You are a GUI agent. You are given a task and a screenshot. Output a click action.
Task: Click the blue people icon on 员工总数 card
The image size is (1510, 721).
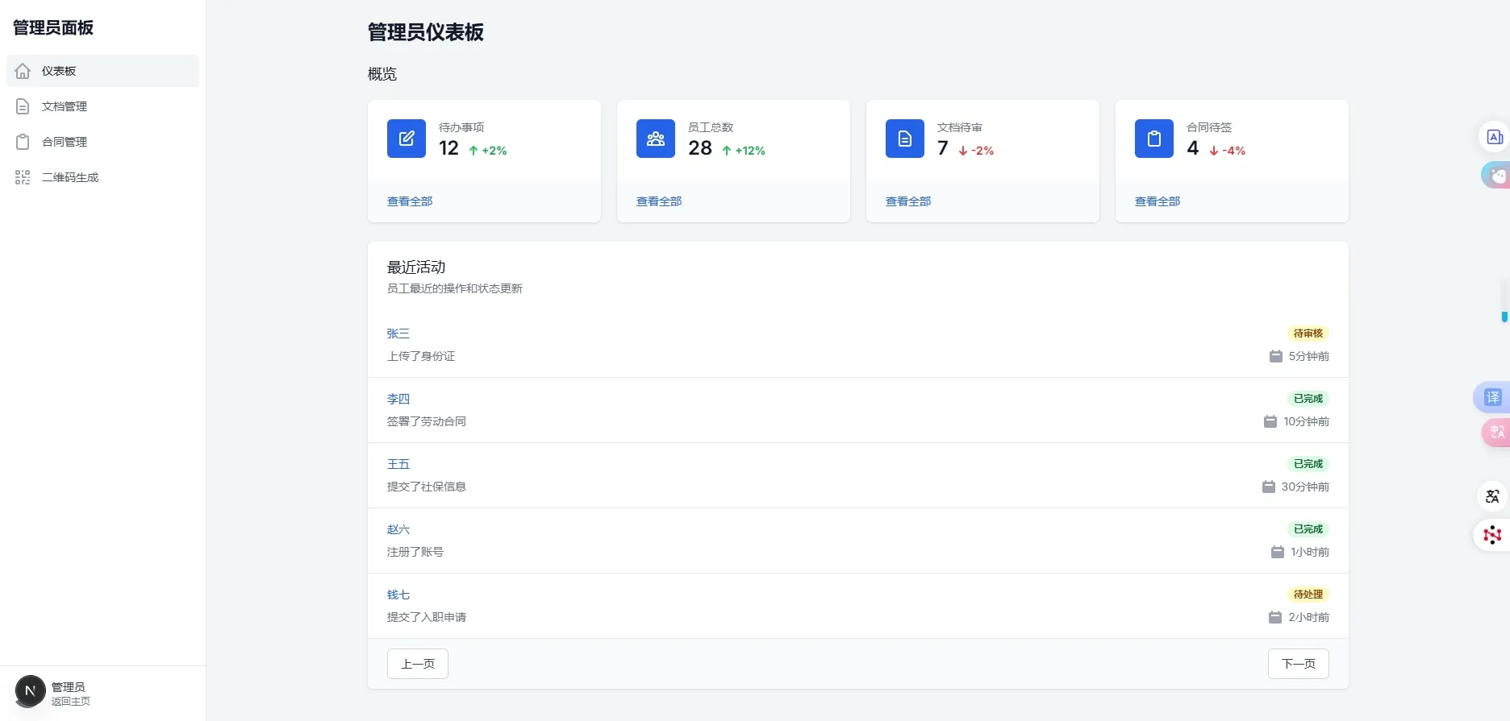tap(656, 139)
